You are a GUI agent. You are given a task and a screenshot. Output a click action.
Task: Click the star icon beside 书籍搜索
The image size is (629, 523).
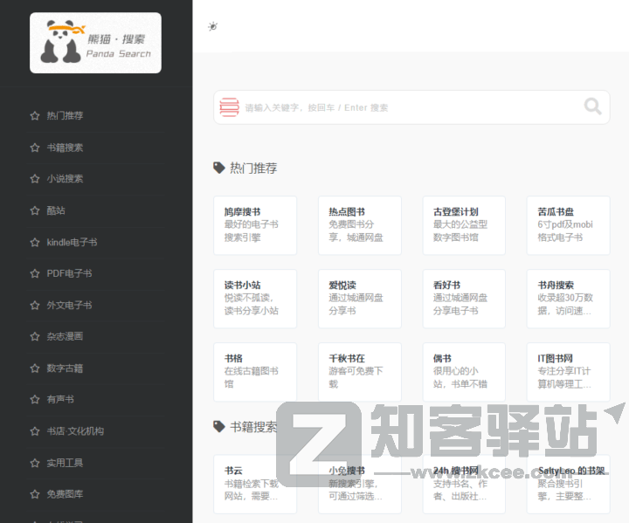35,148
